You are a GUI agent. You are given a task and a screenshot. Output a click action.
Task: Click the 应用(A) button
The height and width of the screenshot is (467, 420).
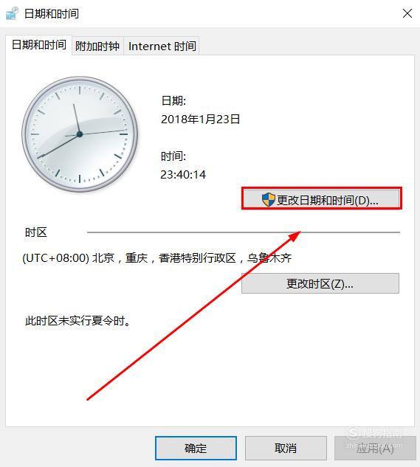click(375, 448)
